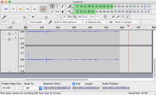This screenshot has width=156, height=95.
Task: Select the magnifier Zoom tool
Action: tap(52, 12)
